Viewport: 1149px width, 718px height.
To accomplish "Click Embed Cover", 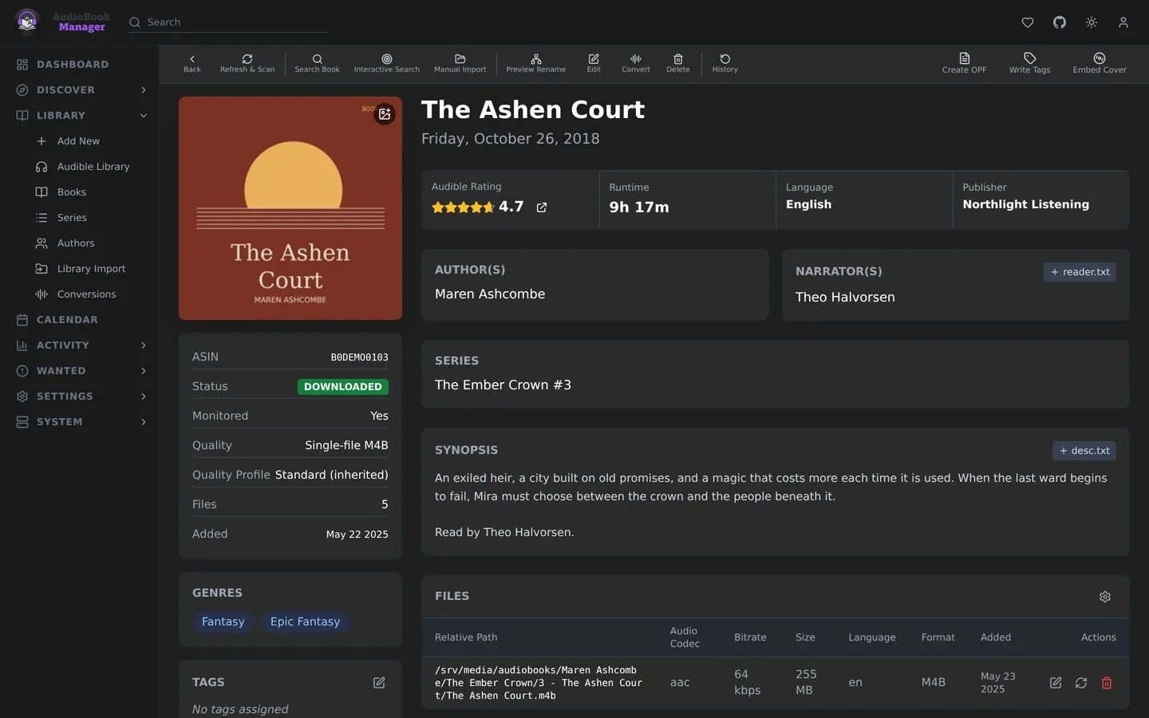I will point(1100,64).
